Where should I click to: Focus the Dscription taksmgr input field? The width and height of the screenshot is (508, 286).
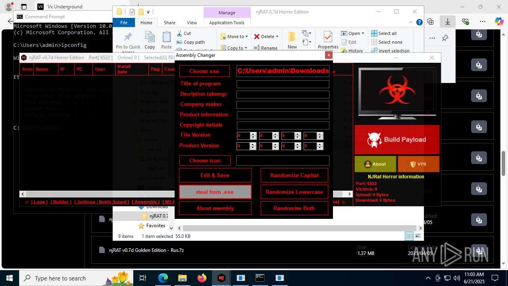coord(283,95)
